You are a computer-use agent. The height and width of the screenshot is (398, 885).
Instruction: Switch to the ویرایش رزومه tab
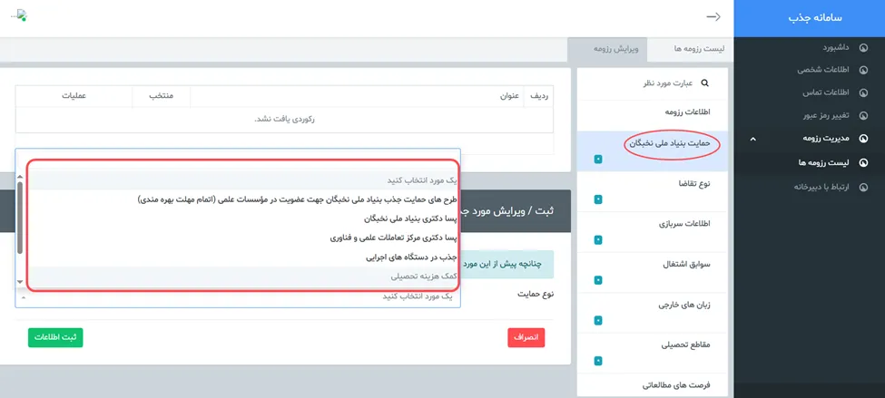click(617, 49)
